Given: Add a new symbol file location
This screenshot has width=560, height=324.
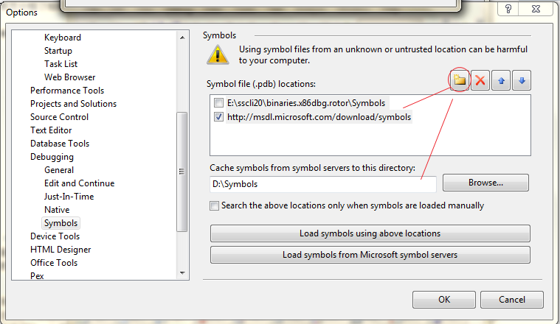Looking at the screenshot, I should 459,80.
